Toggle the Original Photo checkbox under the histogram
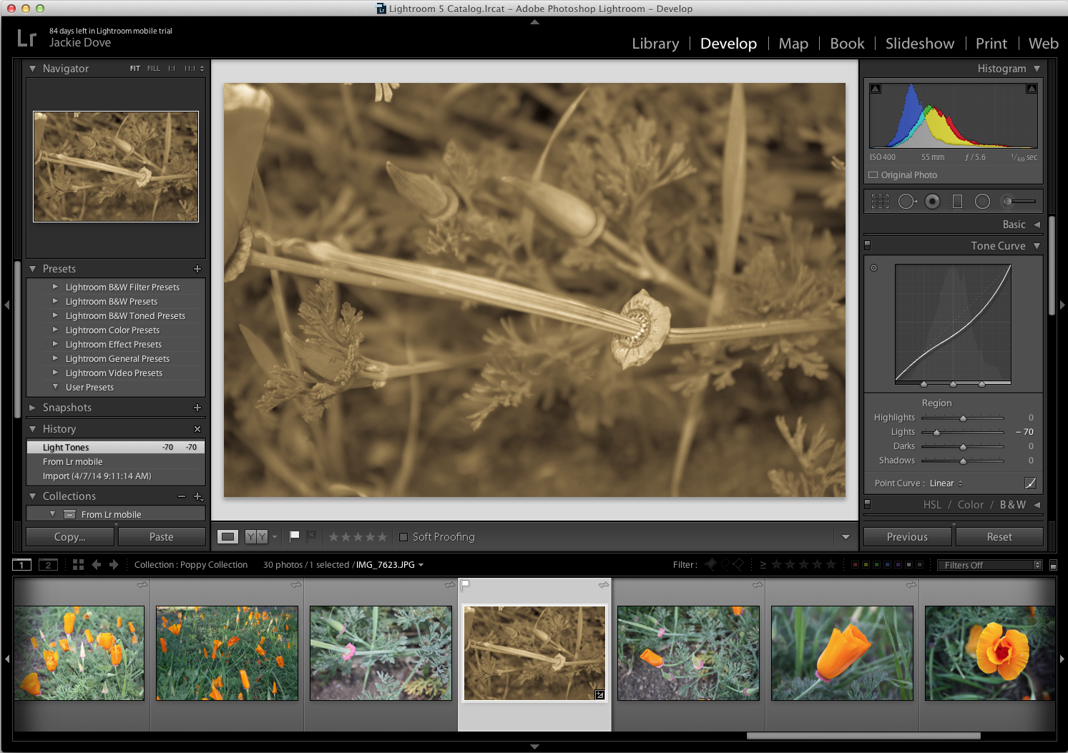This screenshot has height=753, width=1068. pos(873,174)
